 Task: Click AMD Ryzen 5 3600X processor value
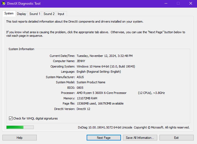tap(102, 93)
